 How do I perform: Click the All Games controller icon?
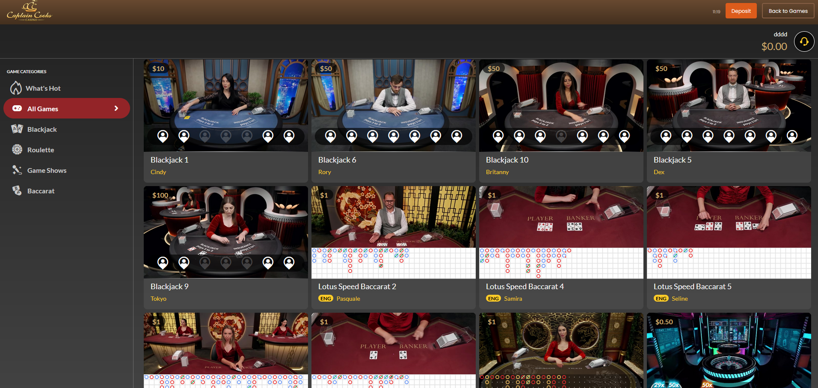[x=17, y=109]
